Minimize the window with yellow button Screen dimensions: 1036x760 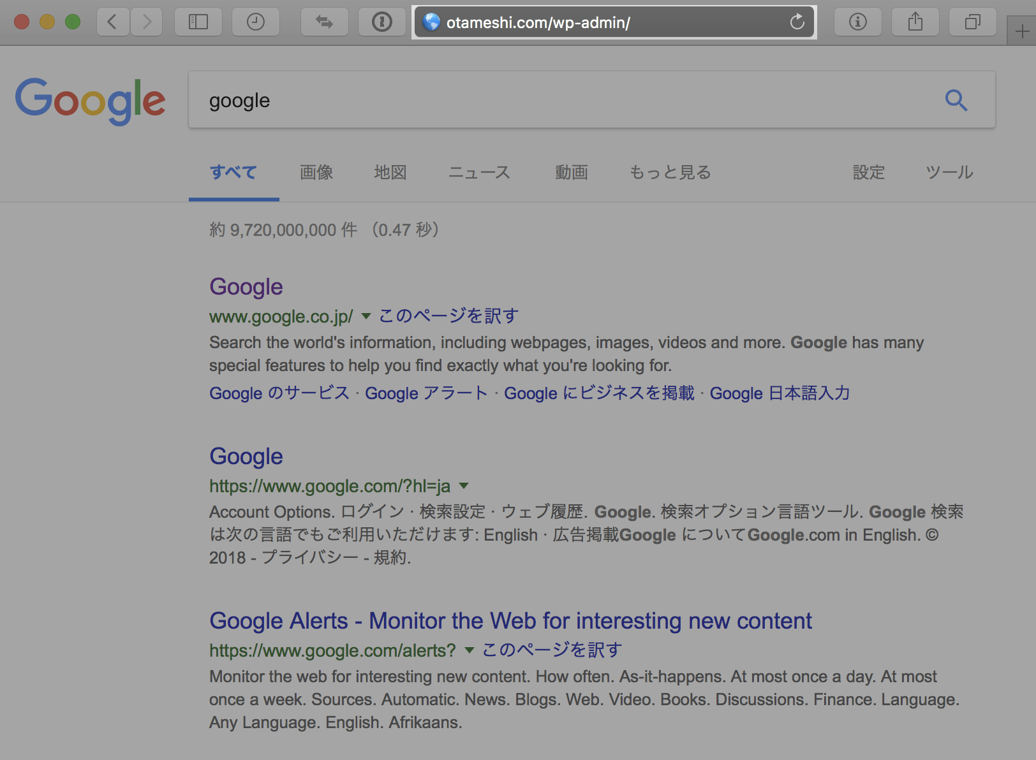pyautogui.click(x=47, y=22)
